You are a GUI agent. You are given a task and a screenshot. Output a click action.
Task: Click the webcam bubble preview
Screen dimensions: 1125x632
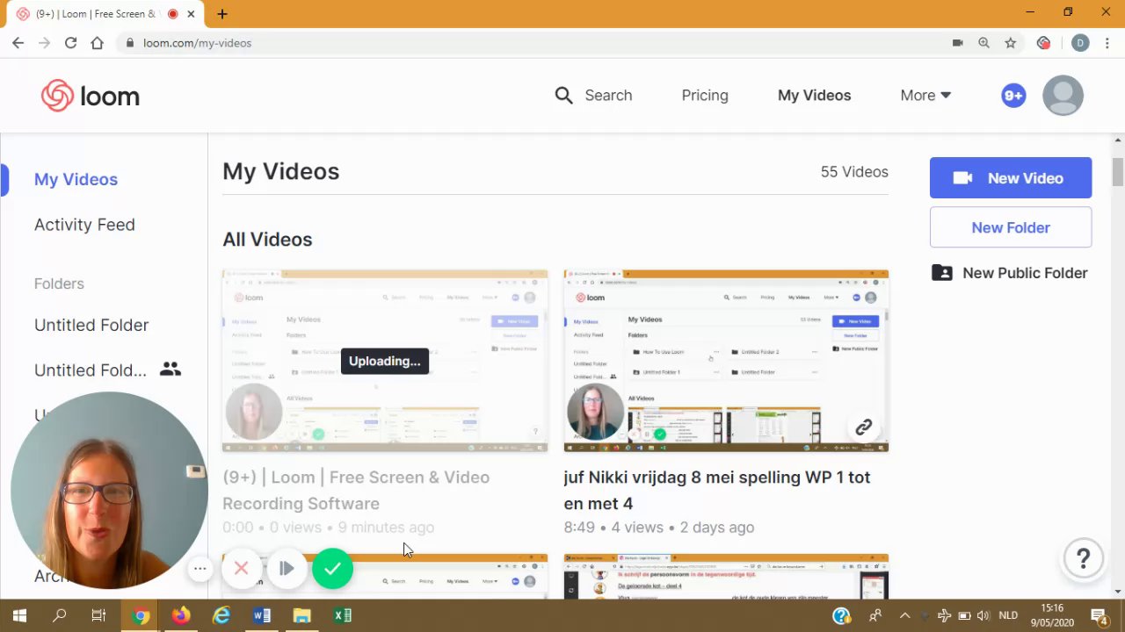click(x=109, y=490)
